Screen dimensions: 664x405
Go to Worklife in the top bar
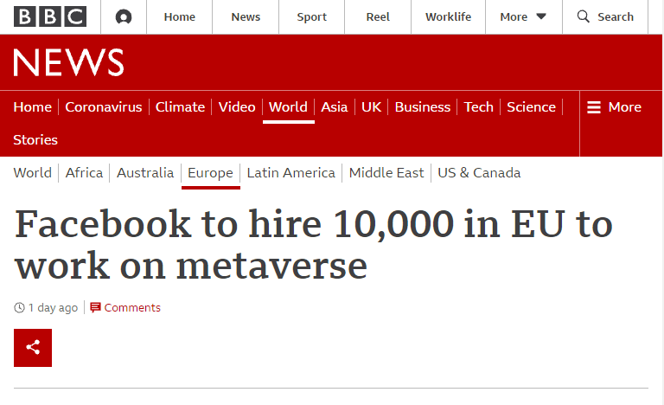[x=448, y=16]
